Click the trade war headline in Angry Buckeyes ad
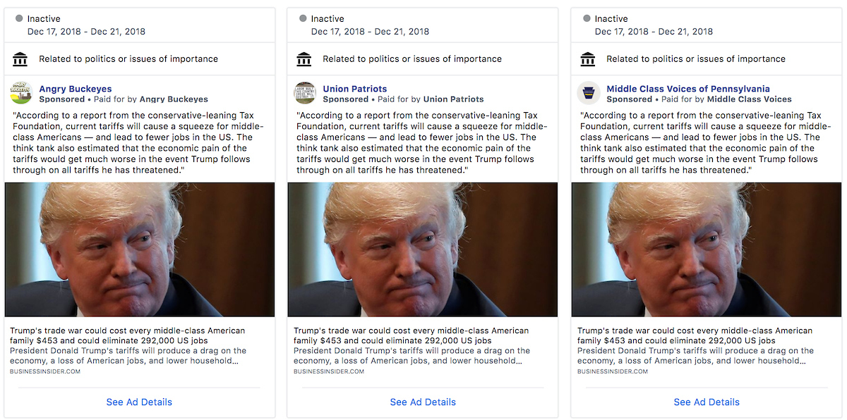The height and width of the screenshot is (420, 847). pos(128,335)
